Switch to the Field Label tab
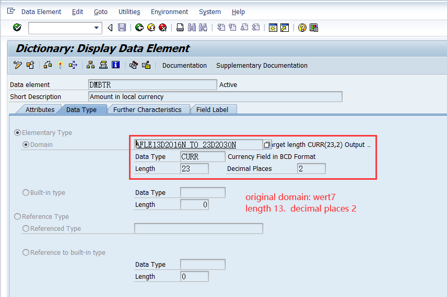Image resolution: width=447 pixels, height=297 pixels. point(212,109)
